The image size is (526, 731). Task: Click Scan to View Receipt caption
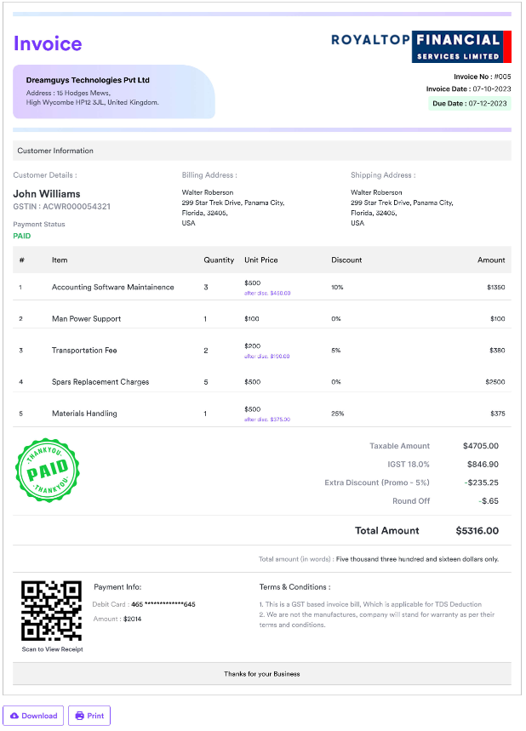coord(52,649)
